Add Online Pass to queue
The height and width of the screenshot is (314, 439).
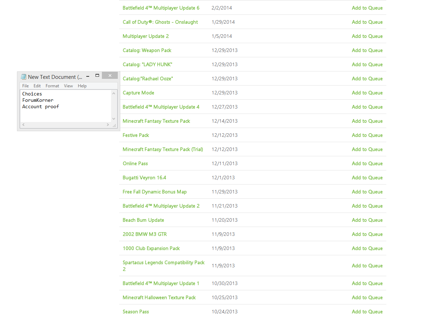click(x=367, y=163)
